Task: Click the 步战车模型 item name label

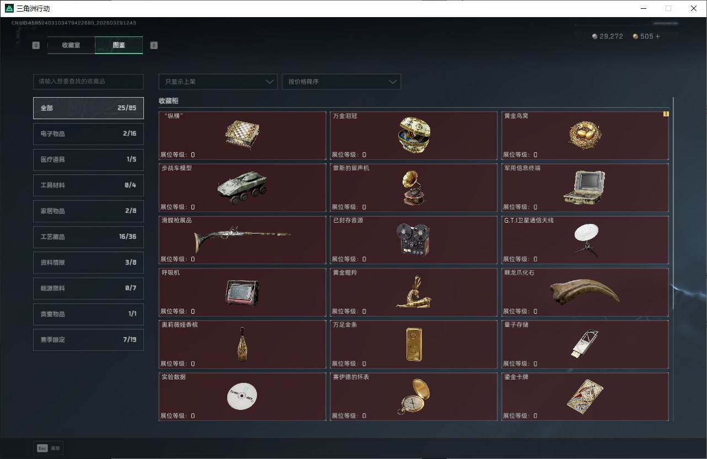Action: point(177,168)
